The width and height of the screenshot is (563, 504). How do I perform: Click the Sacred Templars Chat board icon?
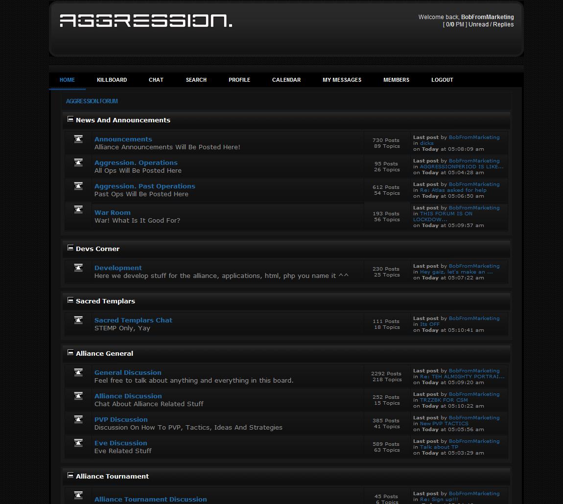coord(78,320)
